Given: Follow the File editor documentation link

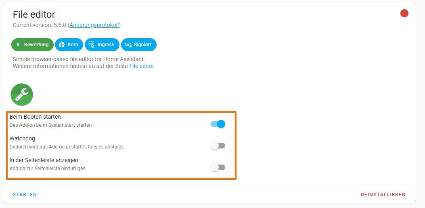Looking at the screenshot, I should (142, 66).
